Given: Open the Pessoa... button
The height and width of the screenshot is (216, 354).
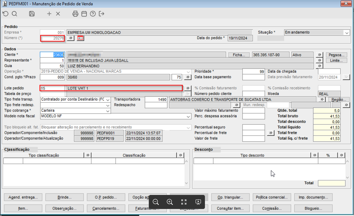Looking at the screenshot, I should 337,55.
